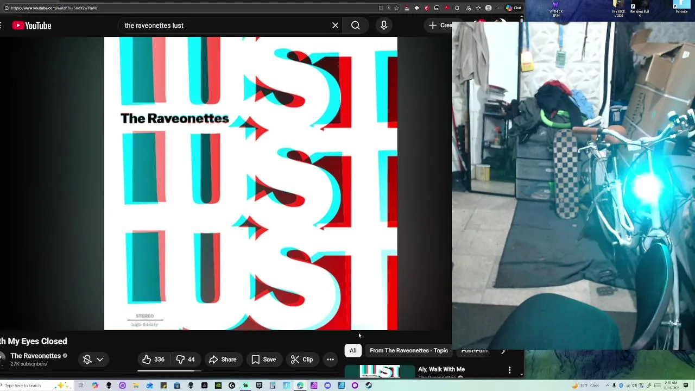Open browser Settings and more ellipsis
695x391 pixels.
click(x=498, y=8)
